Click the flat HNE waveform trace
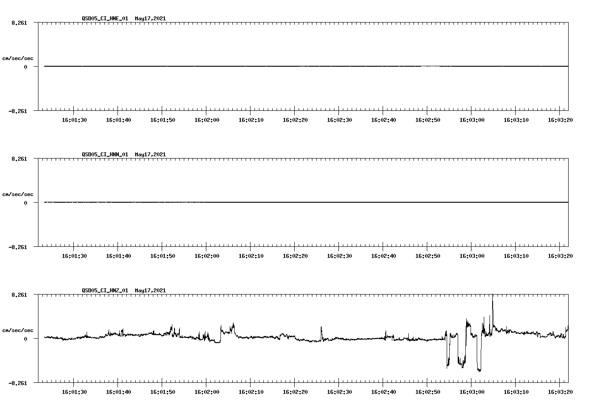Viewport: 600px width, 408px height. 265,66
